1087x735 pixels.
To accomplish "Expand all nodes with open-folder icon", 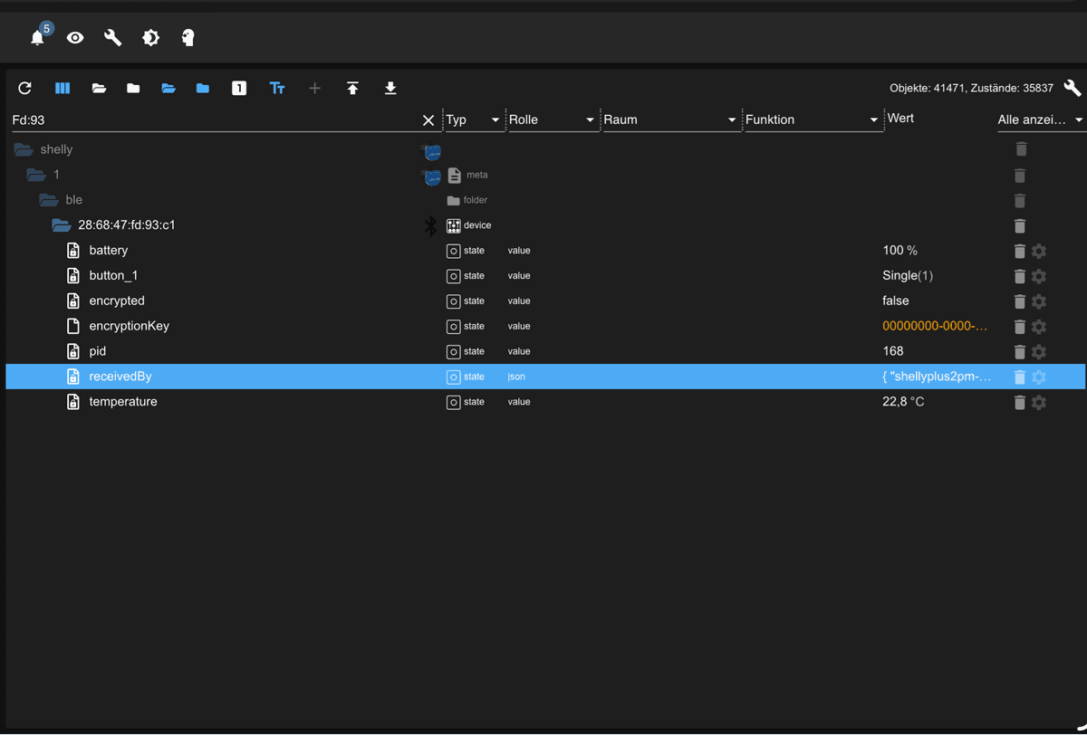I will point(99,88).
